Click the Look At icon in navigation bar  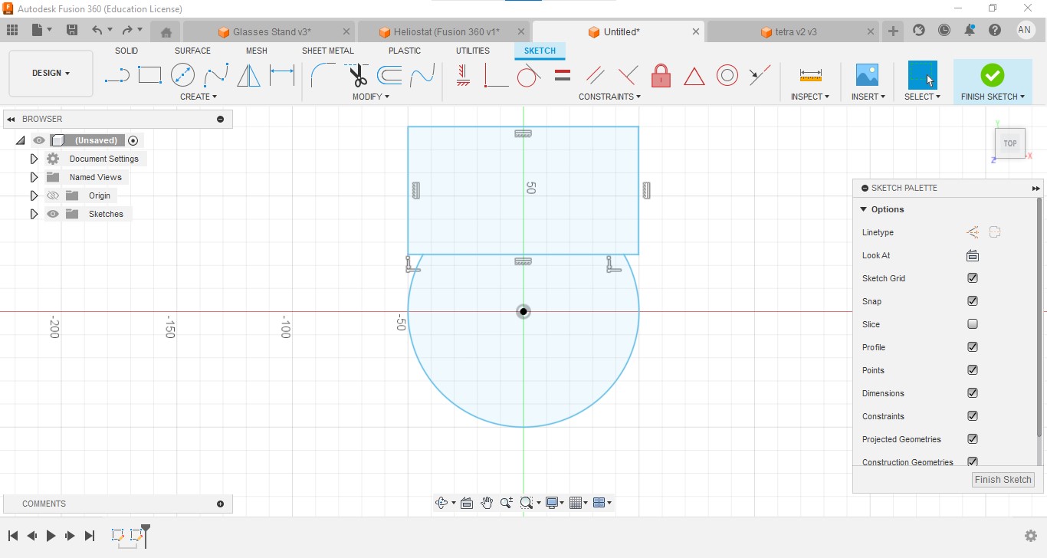pos(466,503)
